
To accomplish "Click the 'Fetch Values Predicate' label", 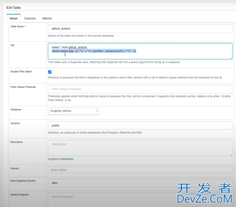I will 23,87.
